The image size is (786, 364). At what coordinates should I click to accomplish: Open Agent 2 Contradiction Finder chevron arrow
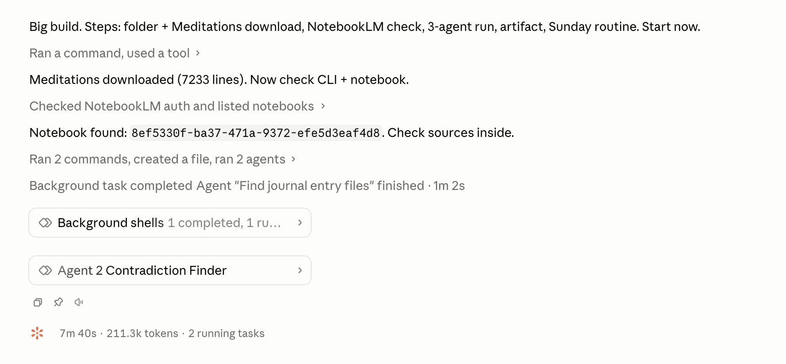click(x=300, y=270)
